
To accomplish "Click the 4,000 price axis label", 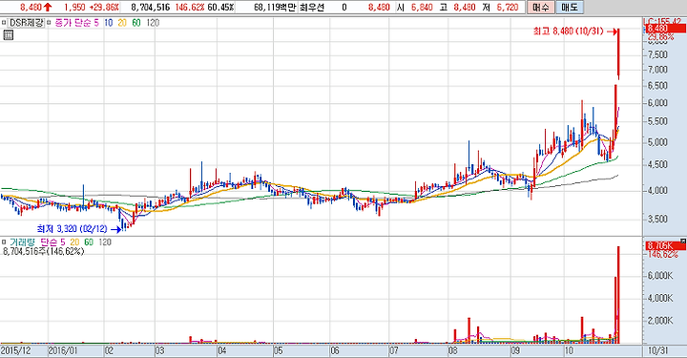I will [x=658, y=191].
